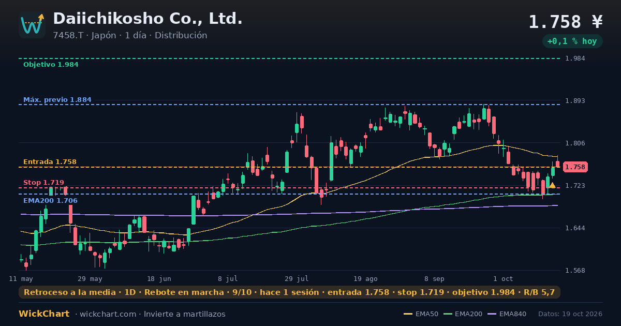The width and height of the screenshot is (621, 326).
Task: Select the EMA50 legend swatch
Action: pyautogui.click(x=408, y=314)
